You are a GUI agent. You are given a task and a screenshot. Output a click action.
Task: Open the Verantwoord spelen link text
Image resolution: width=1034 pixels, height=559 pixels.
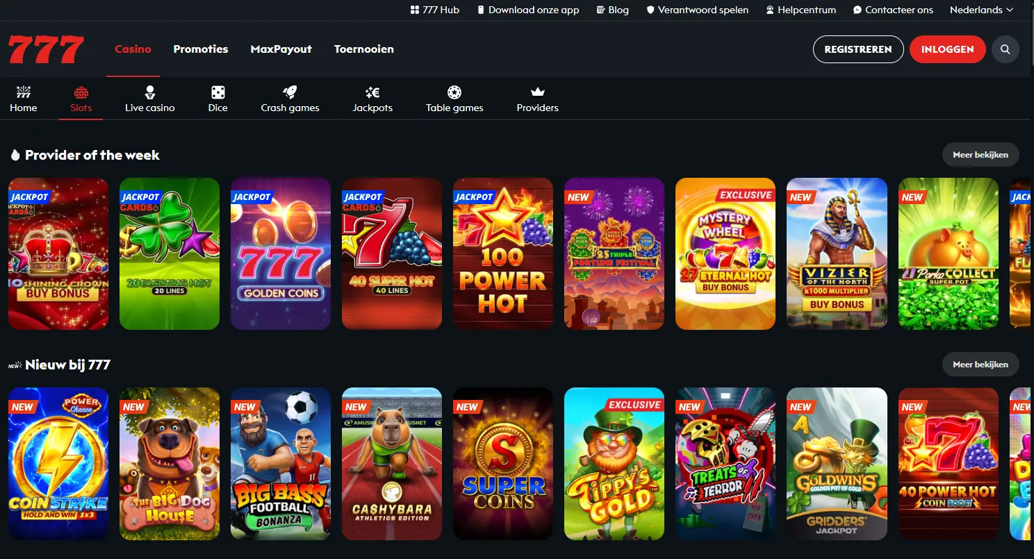click(x=703, y=10)
